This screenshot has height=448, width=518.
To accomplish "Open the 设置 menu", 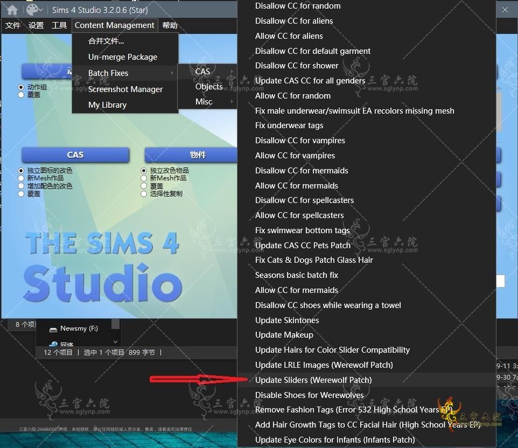I will pos(36,25).
